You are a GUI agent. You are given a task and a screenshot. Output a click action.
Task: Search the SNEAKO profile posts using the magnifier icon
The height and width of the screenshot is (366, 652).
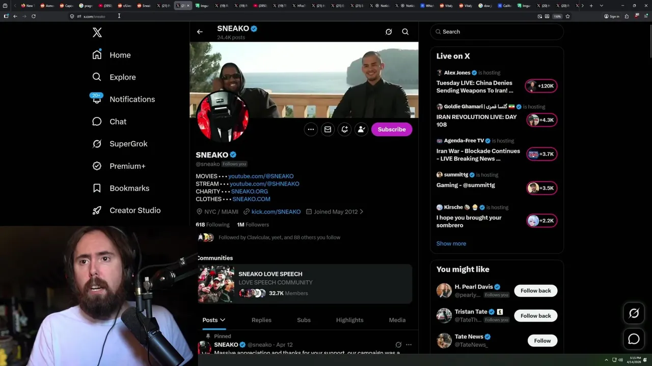[x=405, y=32]
